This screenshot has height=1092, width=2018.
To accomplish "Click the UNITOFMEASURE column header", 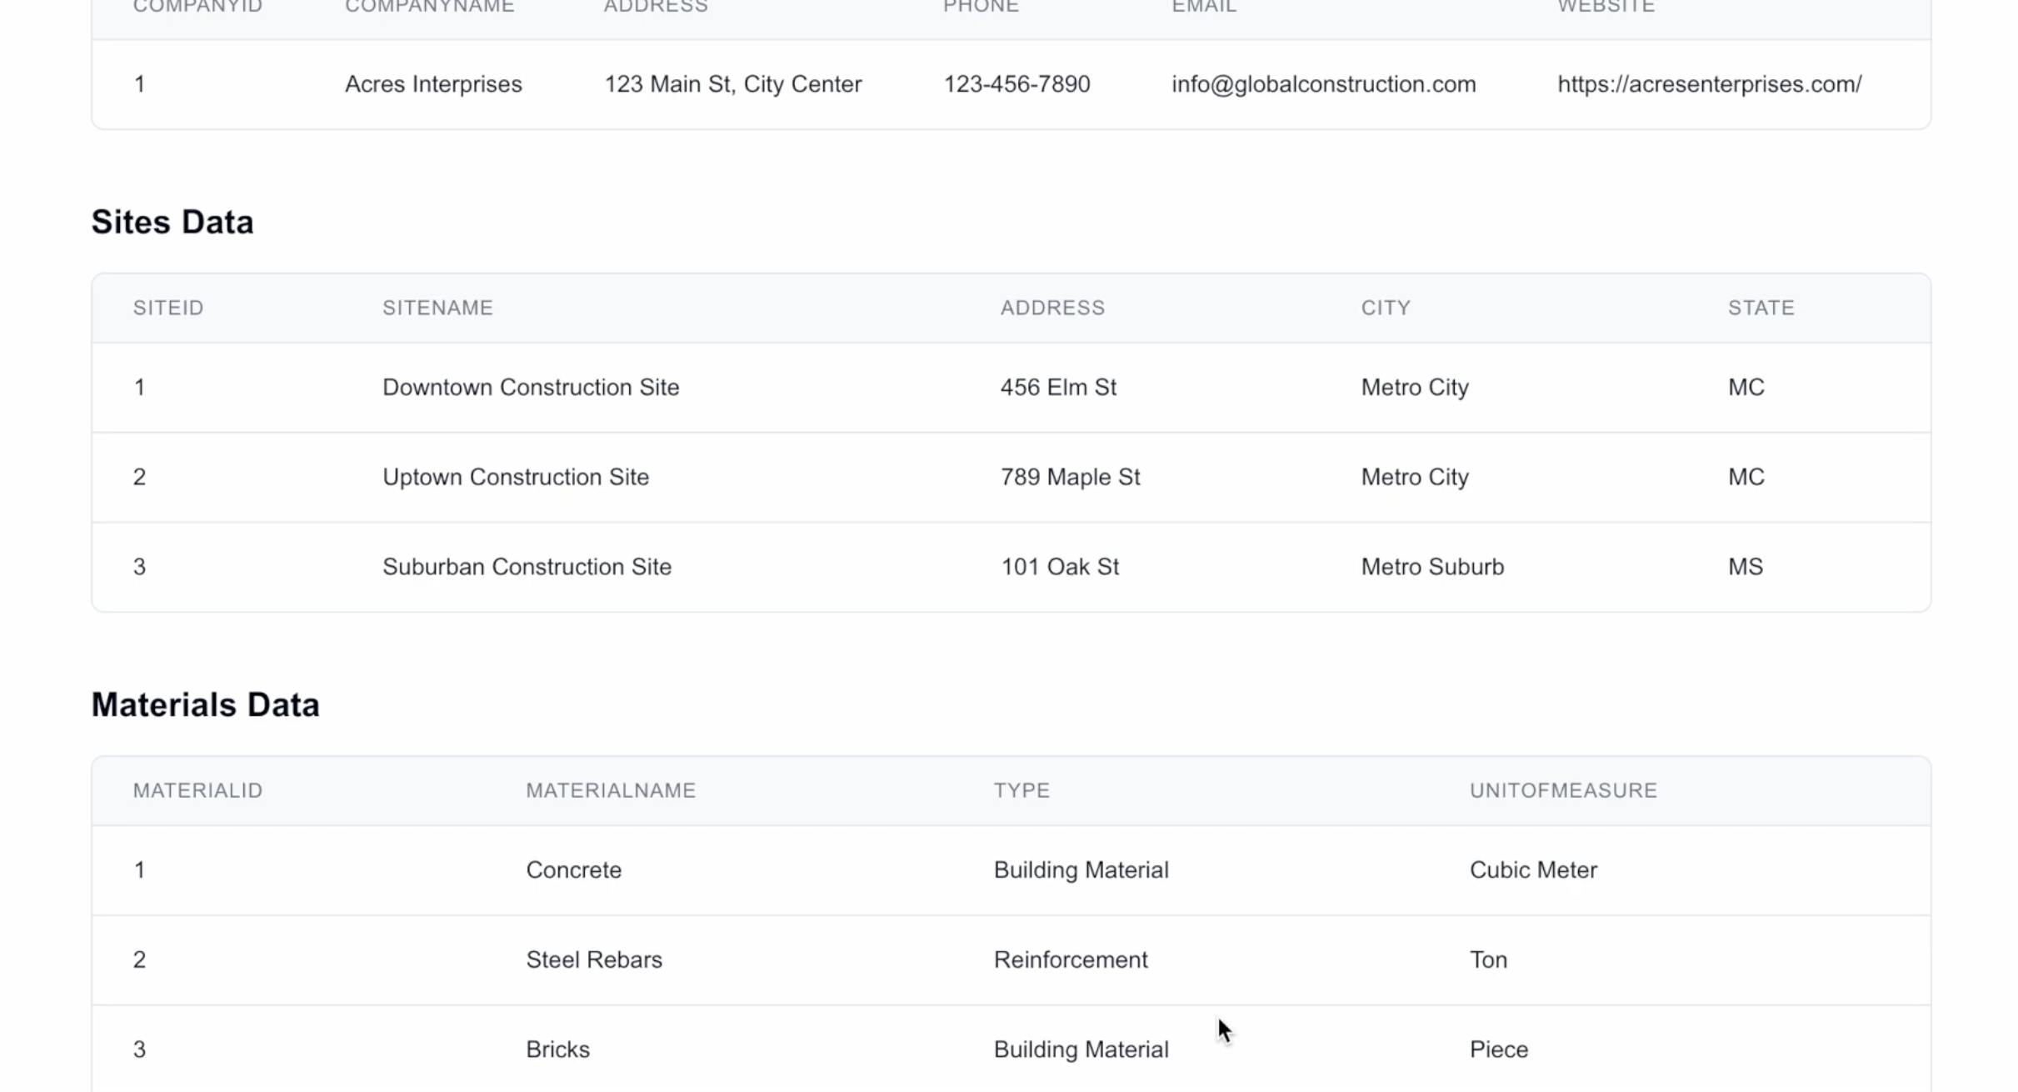I will (1562, 789).
